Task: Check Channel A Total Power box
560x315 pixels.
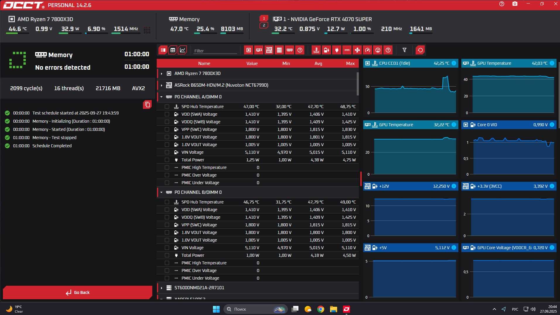Action: (x=167, y=160)
